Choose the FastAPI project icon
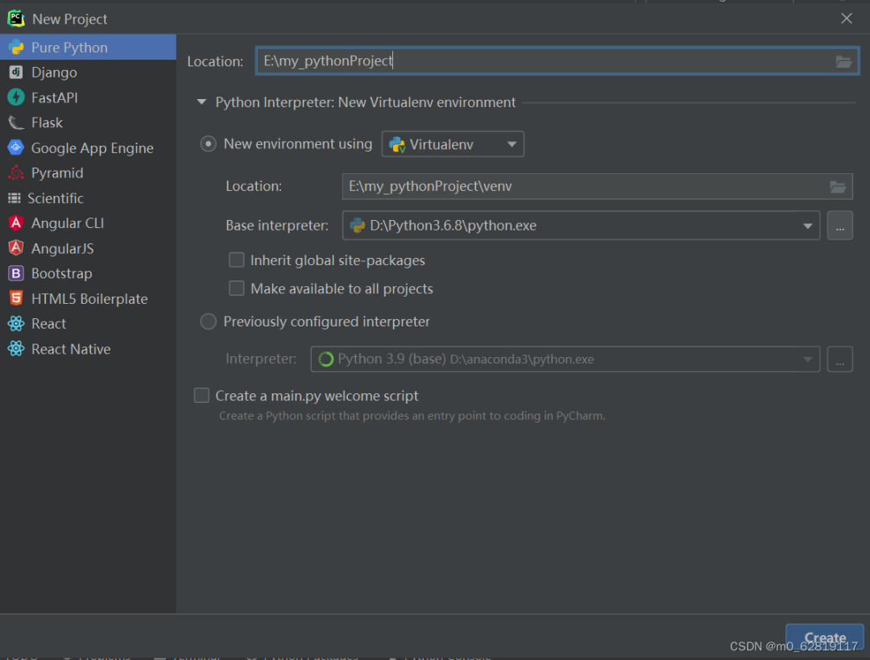The image size is (870, 660). coord(15,98)
